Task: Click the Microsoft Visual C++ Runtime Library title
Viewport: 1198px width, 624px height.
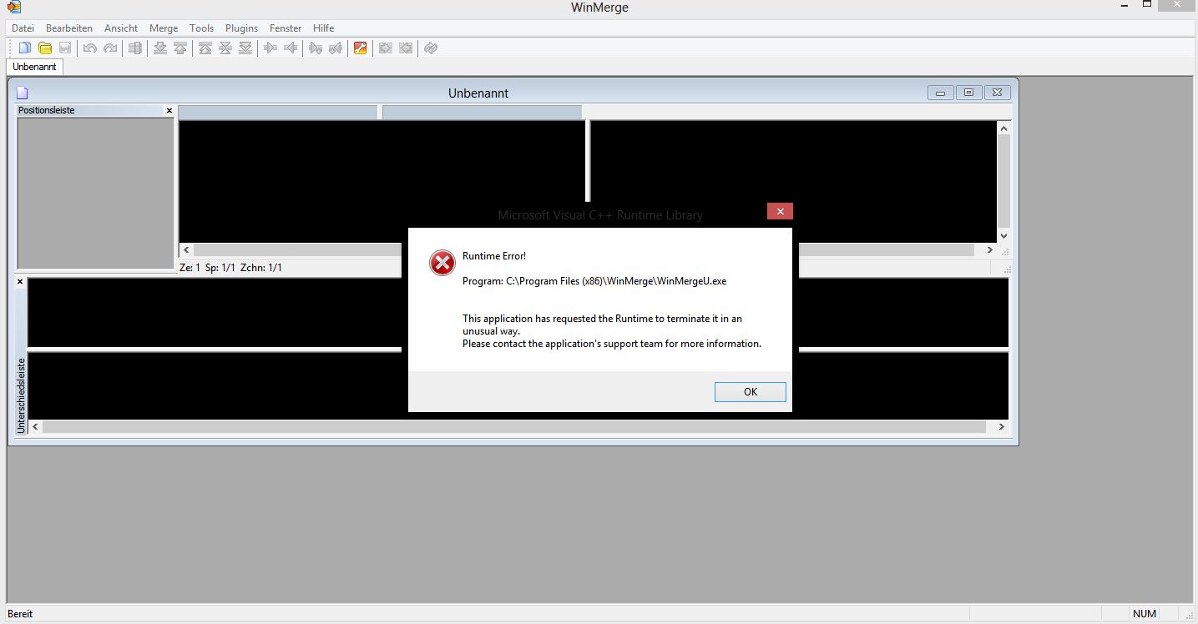Action: tap(600, 215)
